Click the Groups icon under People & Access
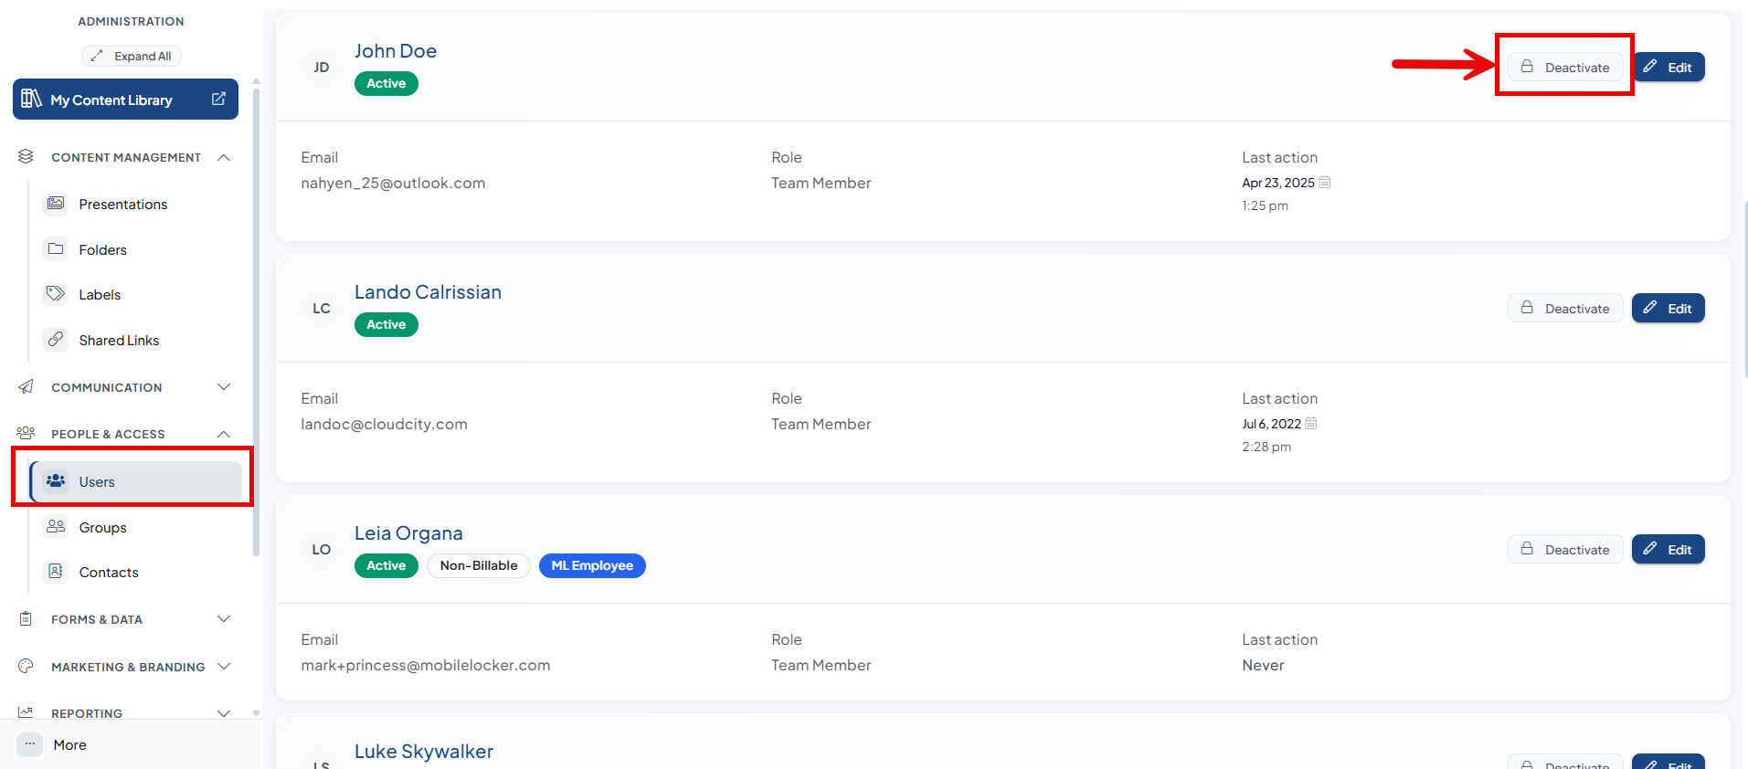1748x769 pixels. click(56, 526)
